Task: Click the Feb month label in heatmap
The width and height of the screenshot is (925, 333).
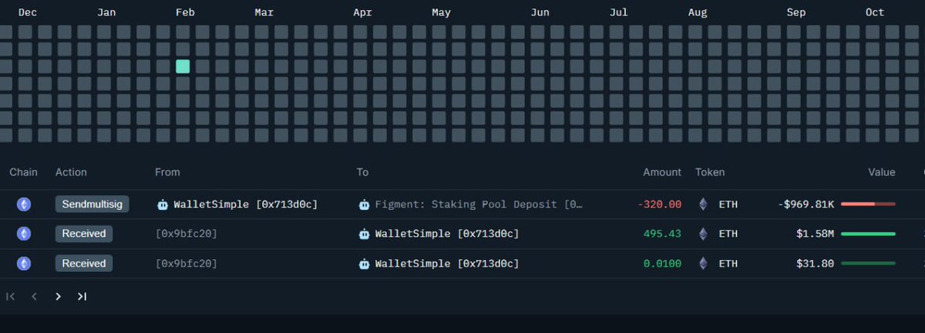Action: pyautogui.click(x=185, y=12)
